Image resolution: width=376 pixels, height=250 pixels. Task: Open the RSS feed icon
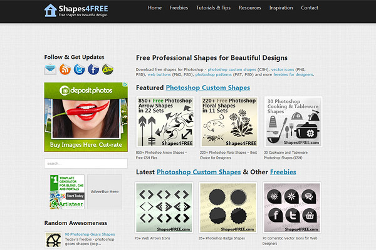65,69
